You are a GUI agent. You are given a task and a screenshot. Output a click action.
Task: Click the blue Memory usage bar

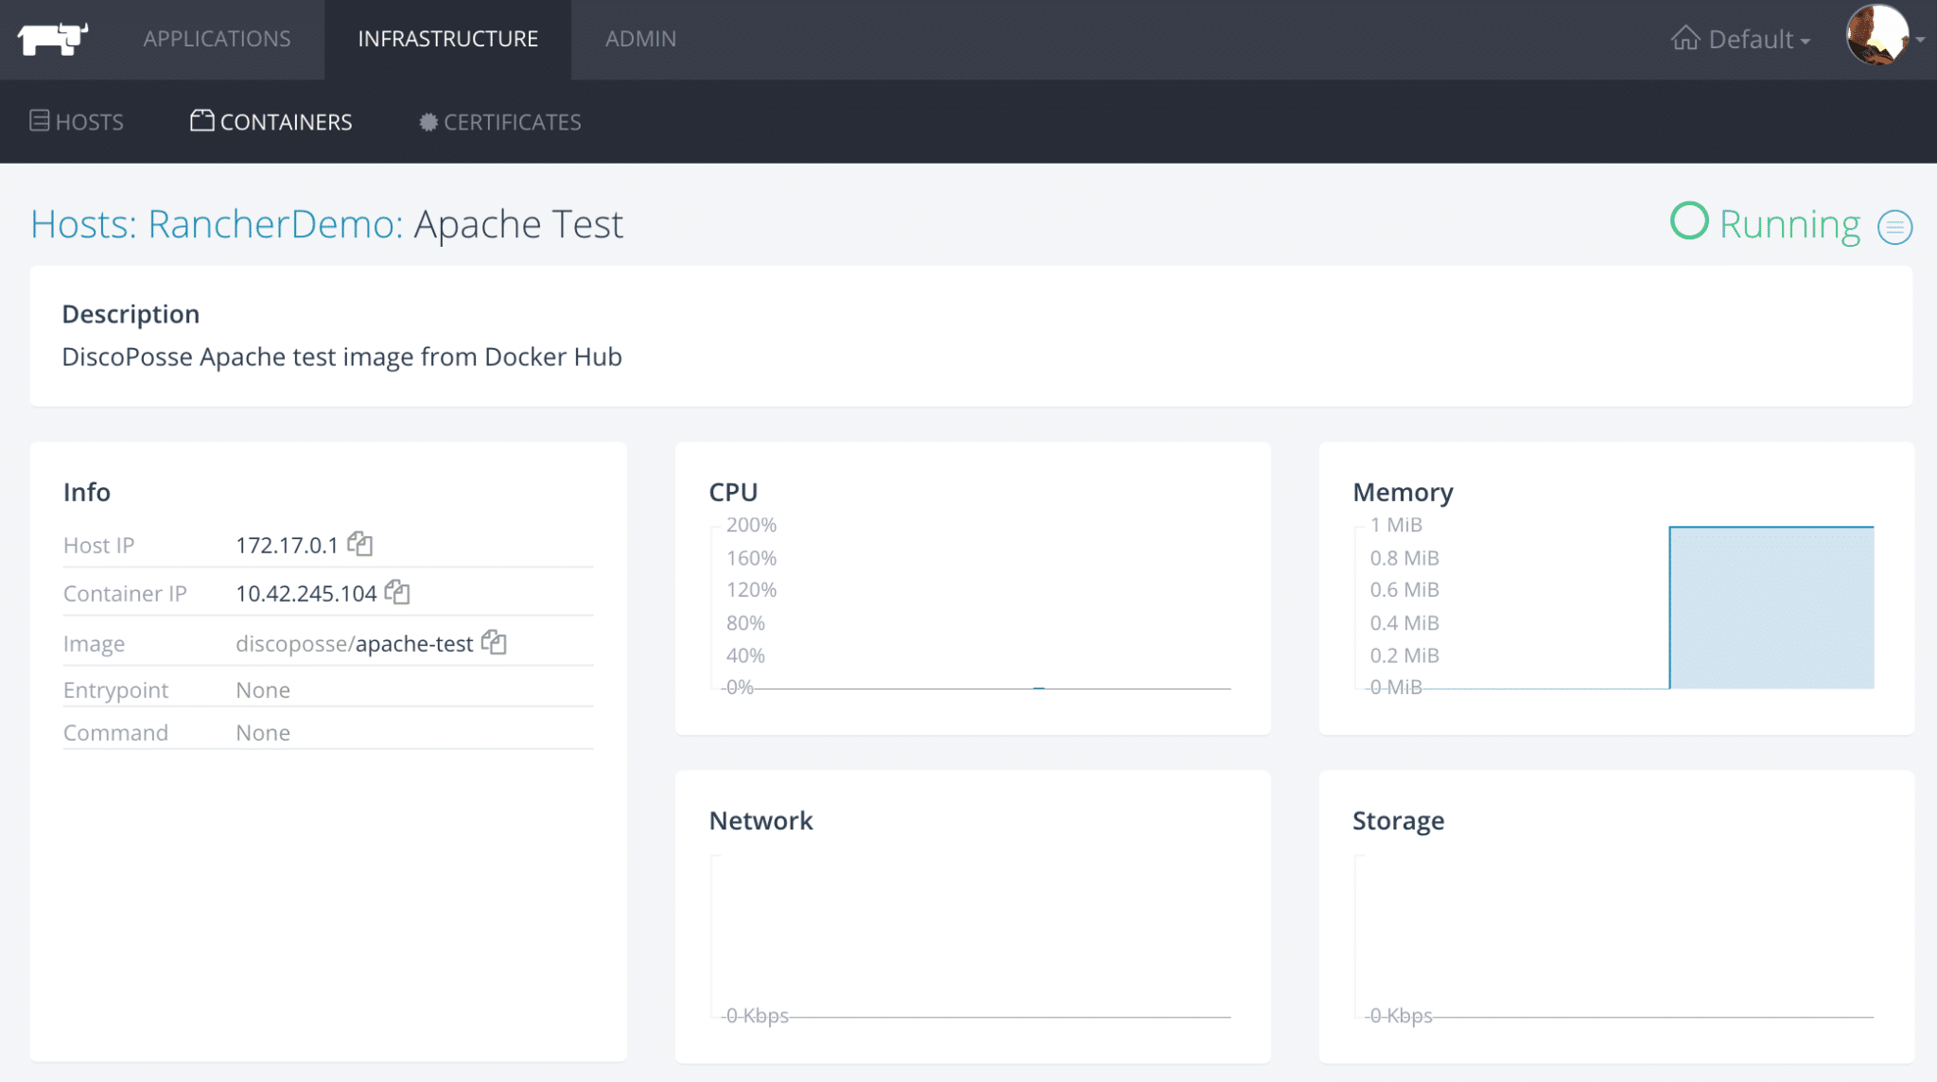click(x=1771, y=607)
